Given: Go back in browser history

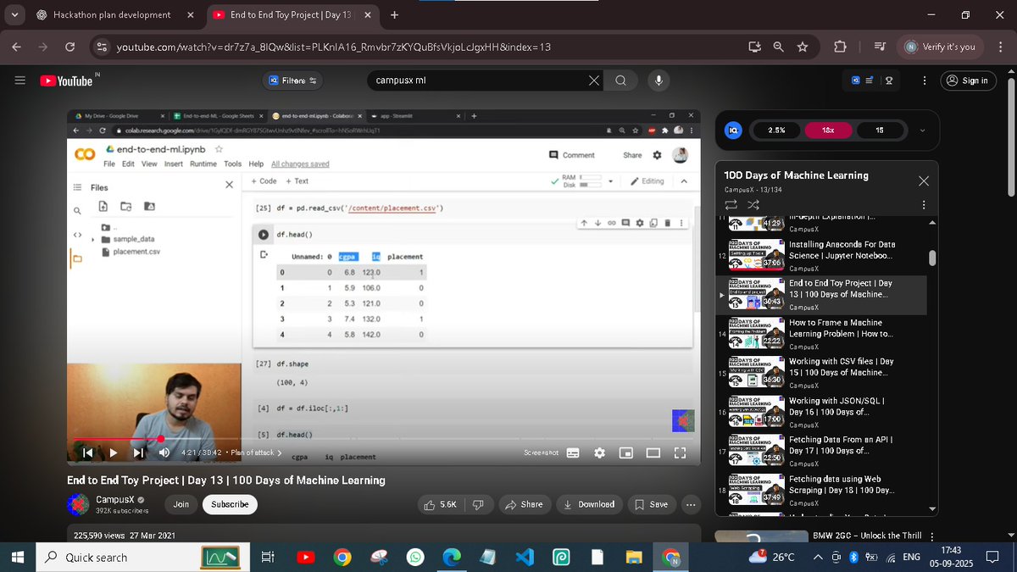Looking at the screenshot, I should (x=17, y=47).
